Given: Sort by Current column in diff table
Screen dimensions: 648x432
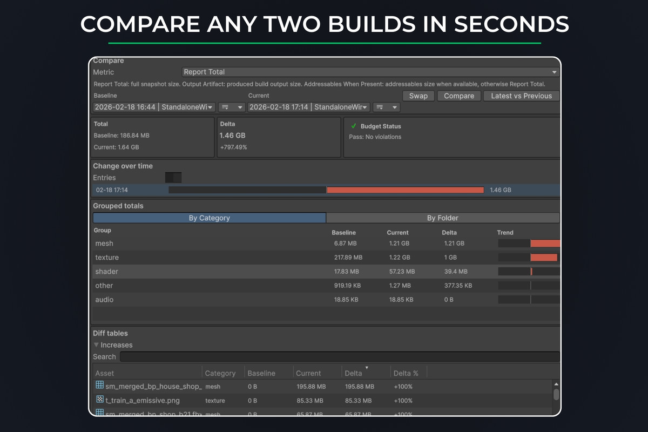Looking at the screenshot, I should [308, 373].
